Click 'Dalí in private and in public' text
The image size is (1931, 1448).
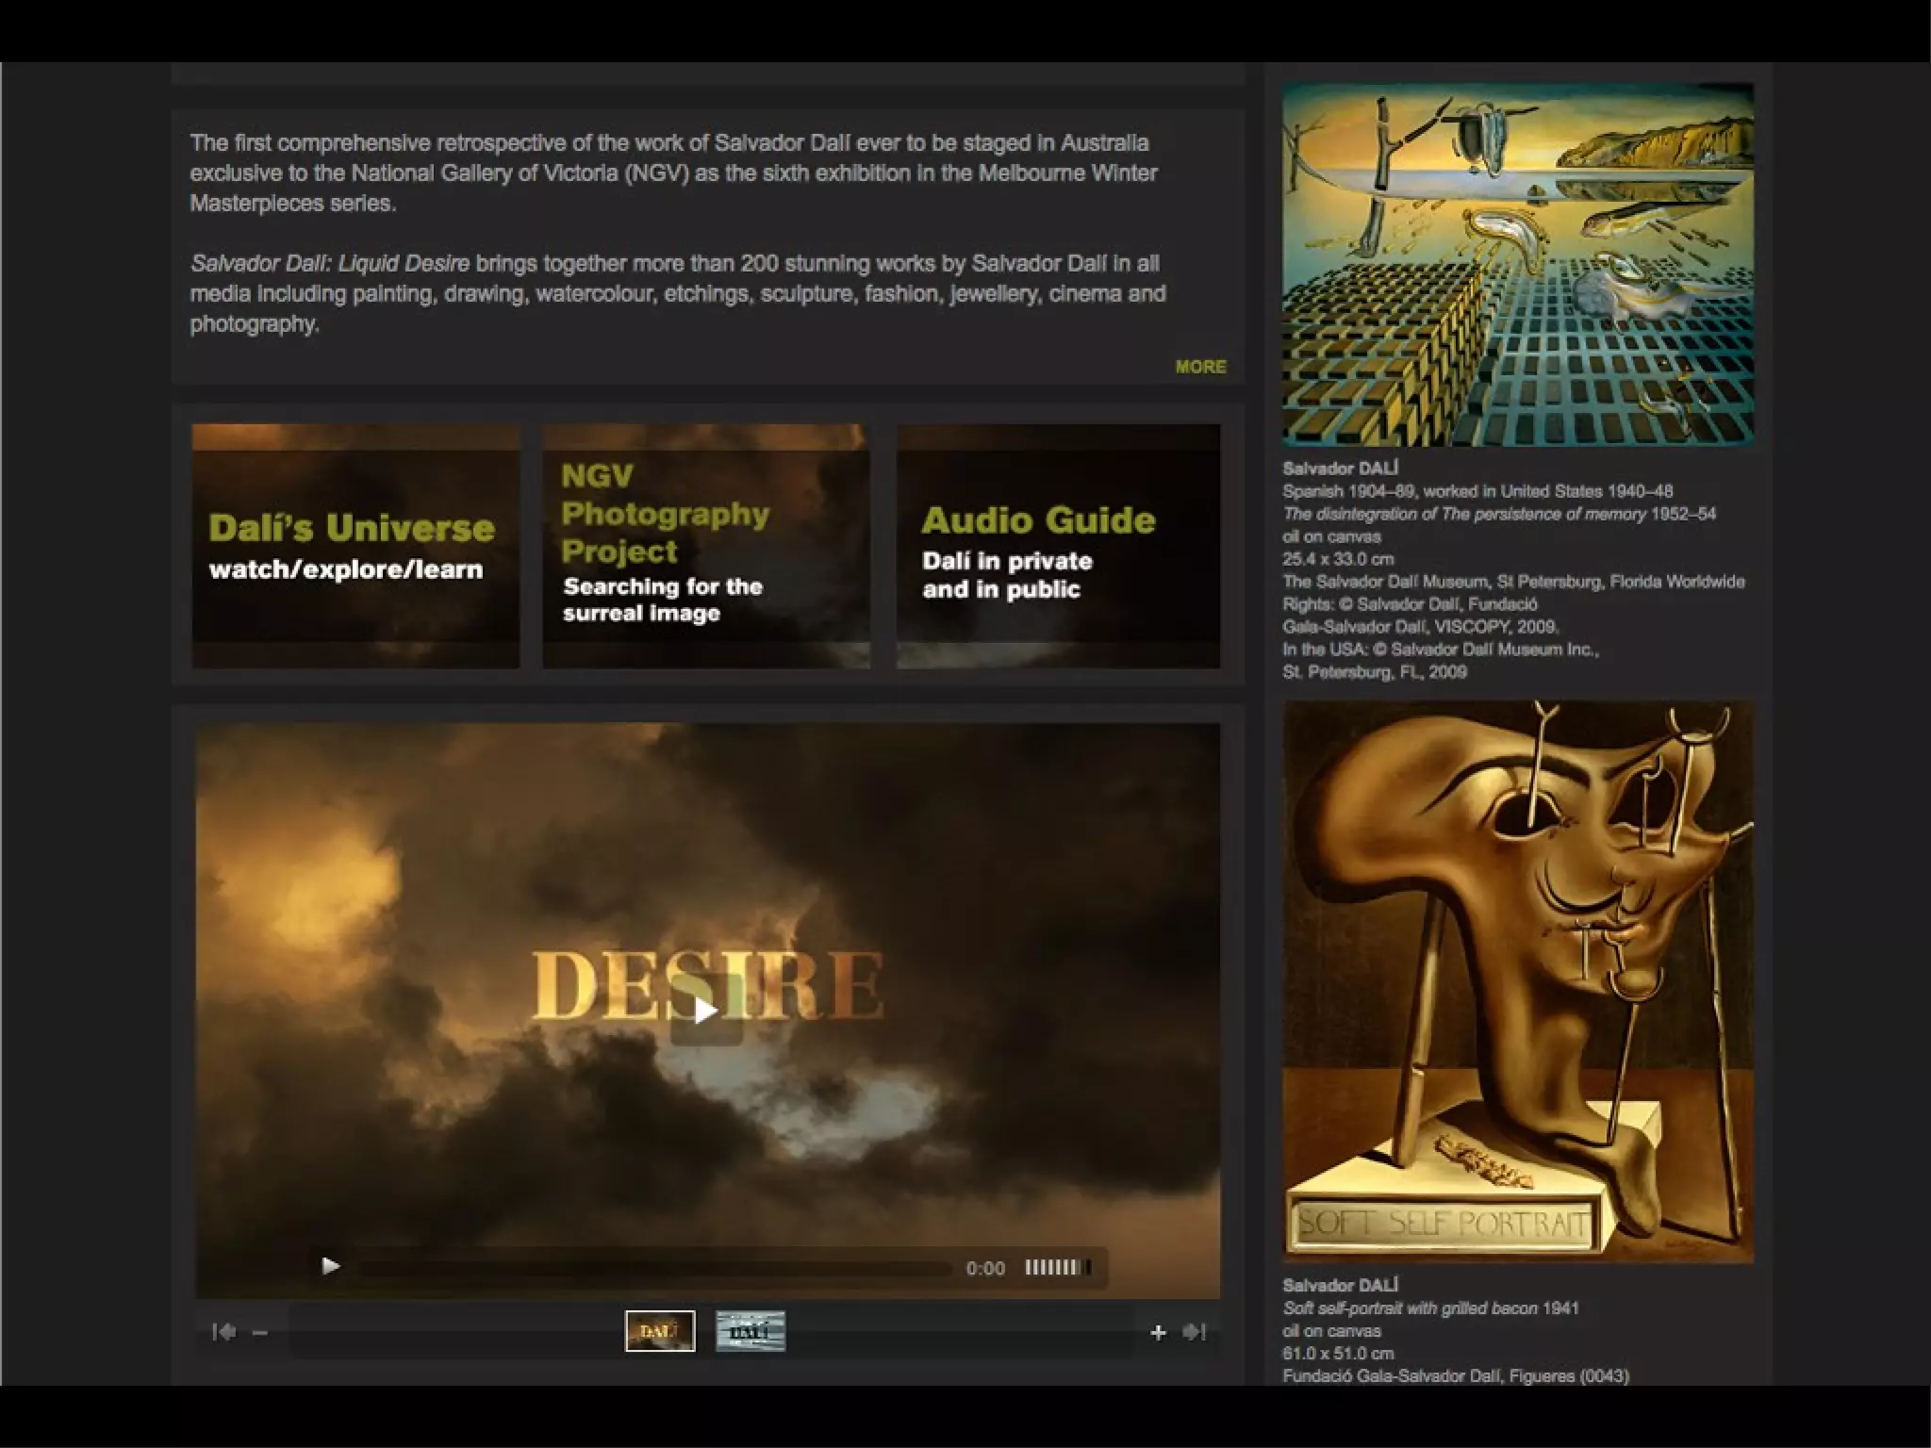click(x=1006, y=575)
